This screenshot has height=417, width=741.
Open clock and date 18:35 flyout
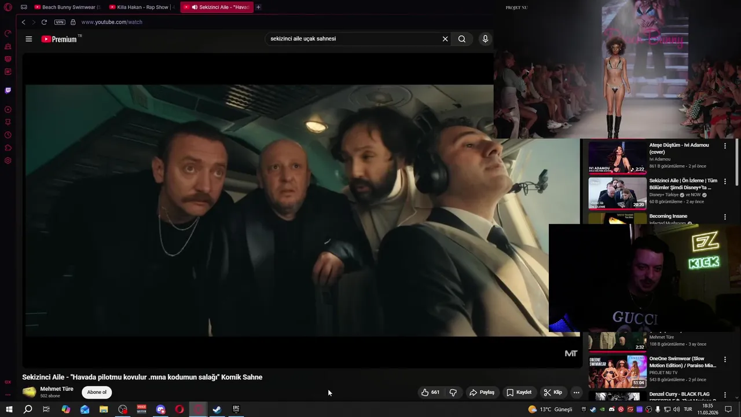(x=707, y=409)
